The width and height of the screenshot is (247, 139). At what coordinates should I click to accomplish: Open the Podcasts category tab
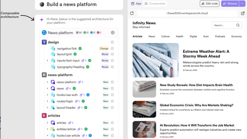220,36
